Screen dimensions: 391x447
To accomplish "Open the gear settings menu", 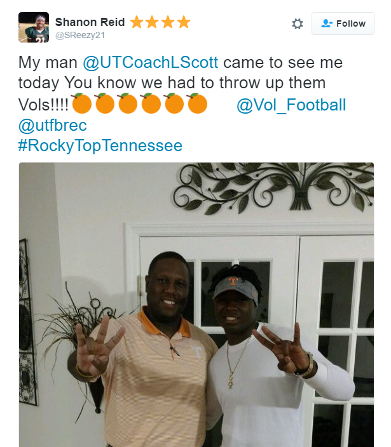I will [x=298, y=23].
